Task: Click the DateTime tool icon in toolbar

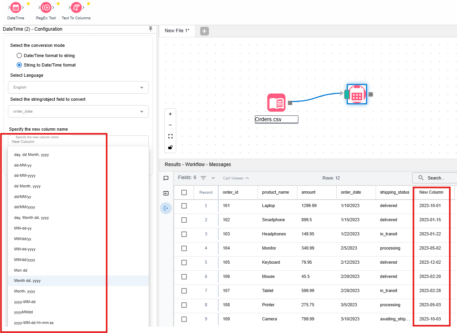Action: (15, 7)
